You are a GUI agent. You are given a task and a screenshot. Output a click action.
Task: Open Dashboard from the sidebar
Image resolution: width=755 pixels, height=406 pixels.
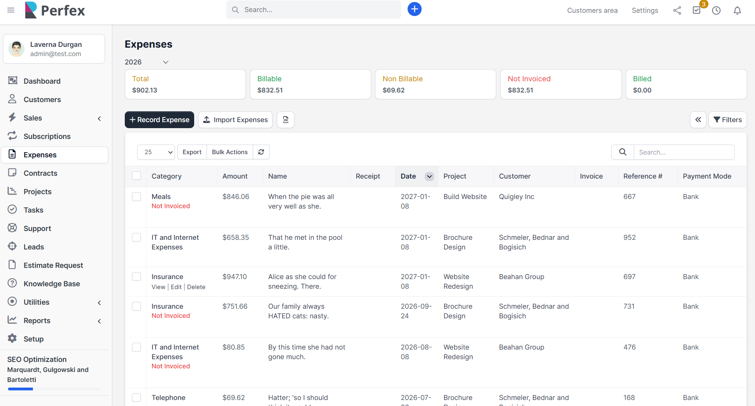tap(42, 81)
